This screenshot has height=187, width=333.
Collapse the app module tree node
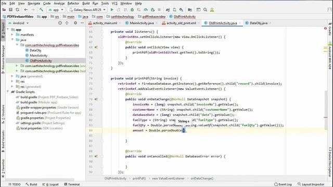tap(8, 30)
